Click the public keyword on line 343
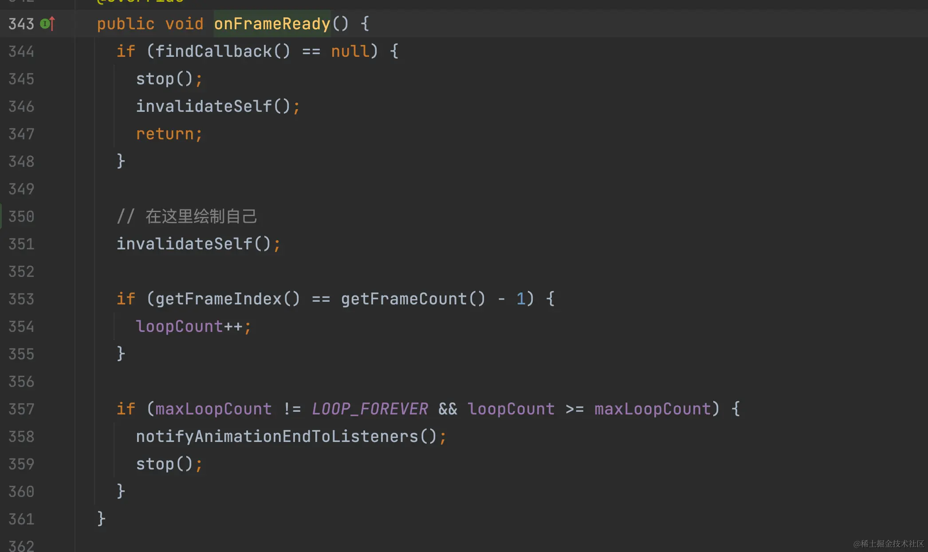 pos(126,24)
